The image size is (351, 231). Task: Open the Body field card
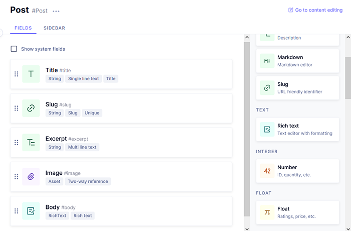coord(121,211)
